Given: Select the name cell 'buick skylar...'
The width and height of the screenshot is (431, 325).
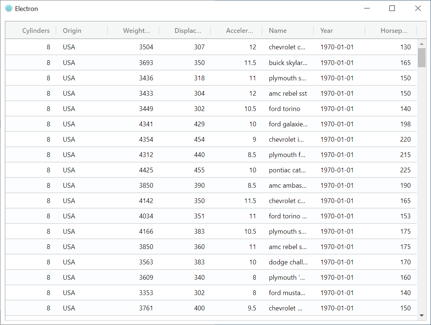Looking at the screenshot, I should point(288,63).
